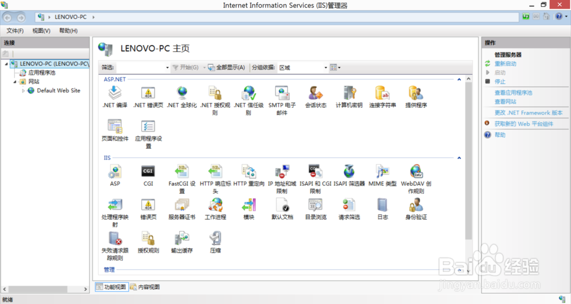Open ISAPI 和 CGI 限制 feature
The height and width of the screenshot is (304, 571).
pos(315,179)
